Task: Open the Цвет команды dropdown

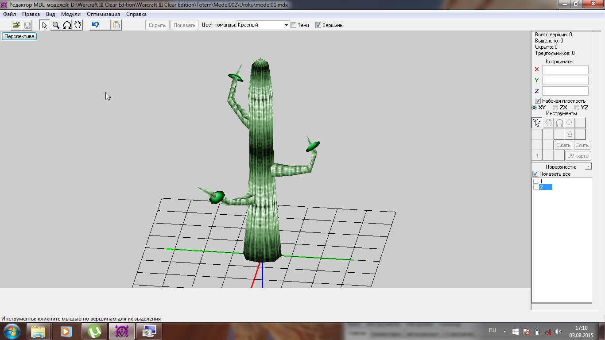Action: point(263,25)
